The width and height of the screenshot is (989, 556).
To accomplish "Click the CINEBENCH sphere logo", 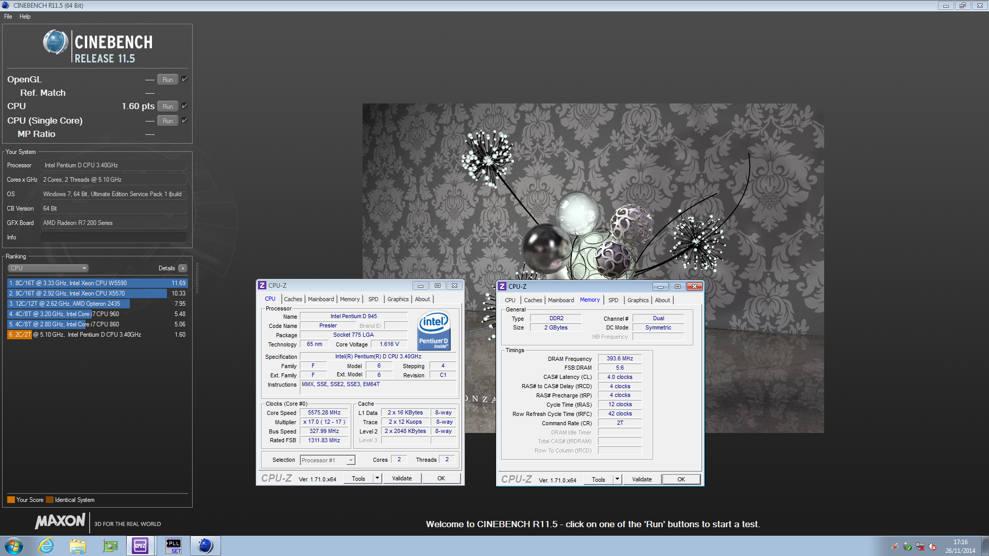I will 56,42.
